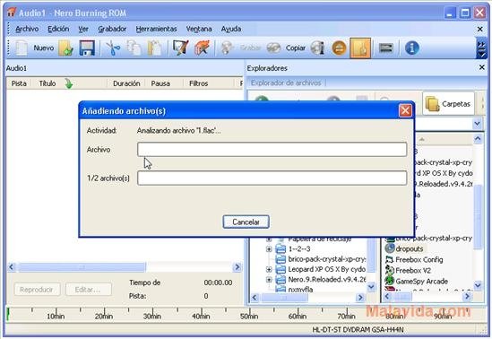Open the Nero StartSmart flame icon
The image size is (492, 339).
(202, 48)
